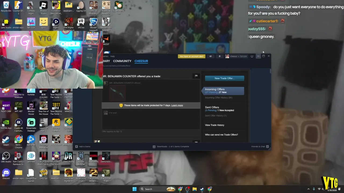The width and height of the screenshot is (344, 193).
Task: Select the LetsView desktop shortcut
Action: pyautogui.click(x=31, y=158)
